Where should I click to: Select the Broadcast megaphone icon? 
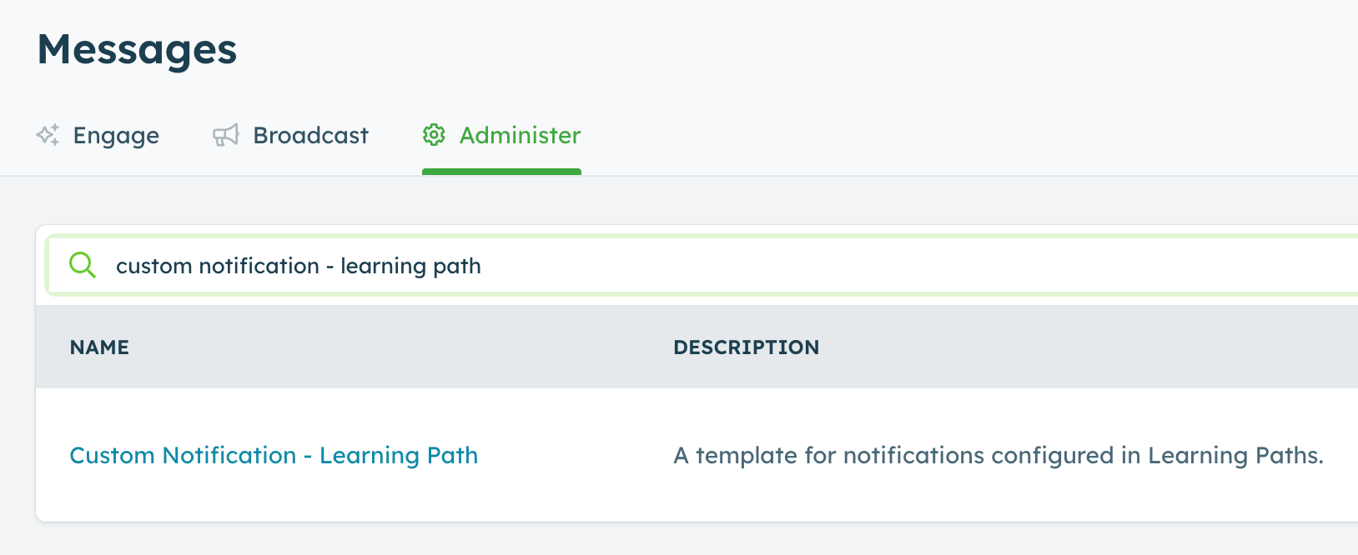pyautogui.click(x=225, y=135)
